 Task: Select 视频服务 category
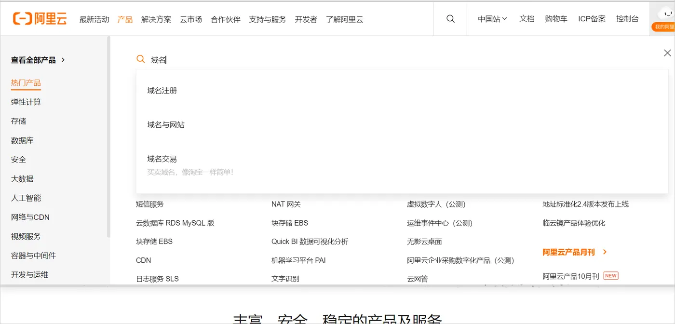[x=26, y=237]
